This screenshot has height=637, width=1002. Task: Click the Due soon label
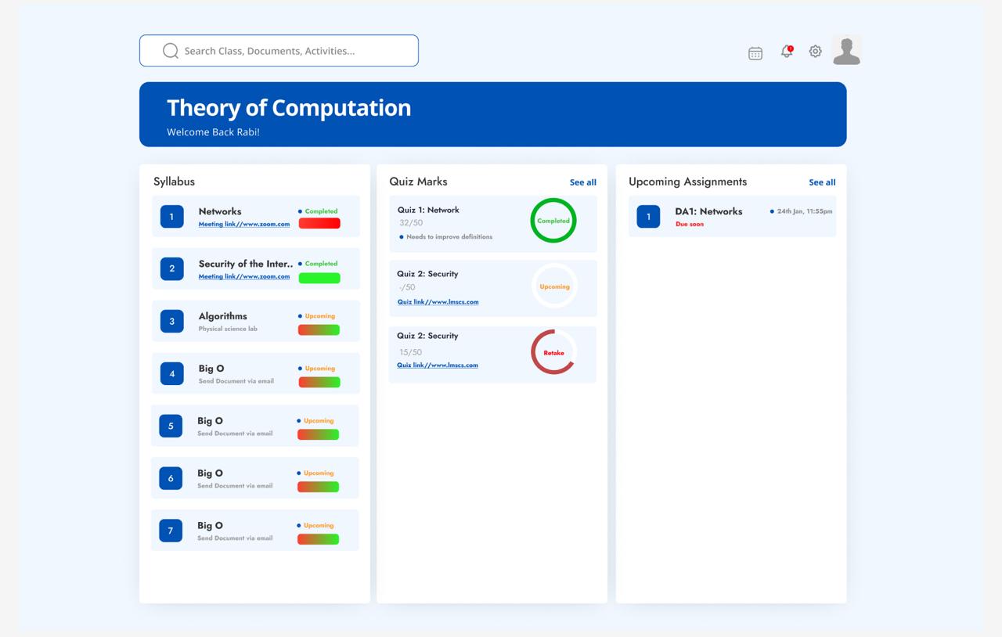pos(690,225)
